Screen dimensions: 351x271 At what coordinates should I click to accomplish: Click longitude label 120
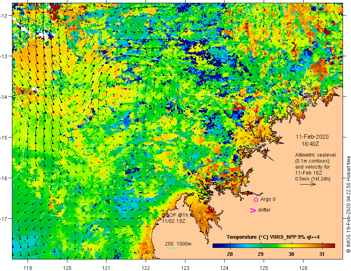67,268
